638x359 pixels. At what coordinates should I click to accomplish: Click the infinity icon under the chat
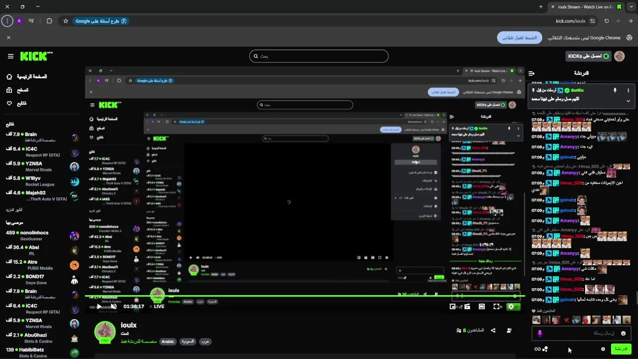(x=537, y=349)
